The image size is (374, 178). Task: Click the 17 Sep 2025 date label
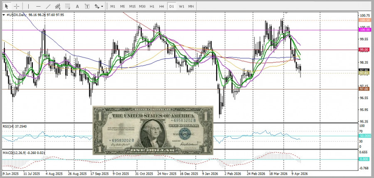point(100,173)
